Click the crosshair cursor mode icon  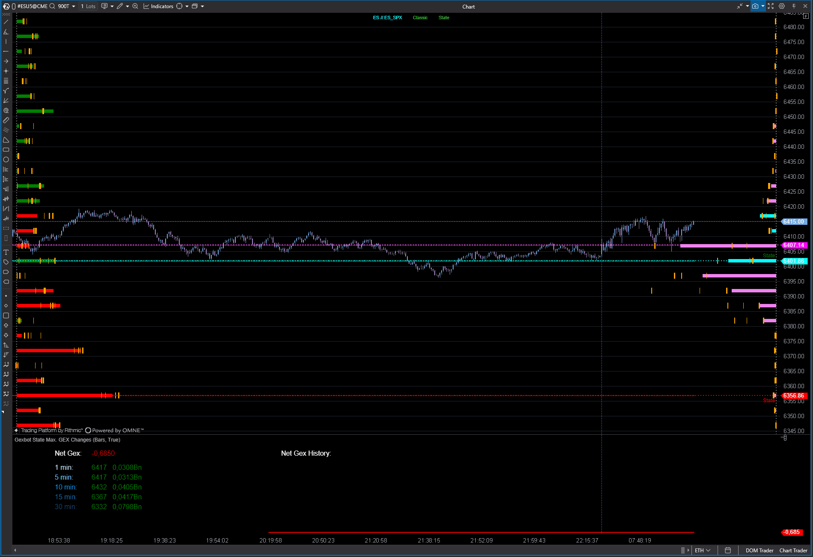coord(179,6)
